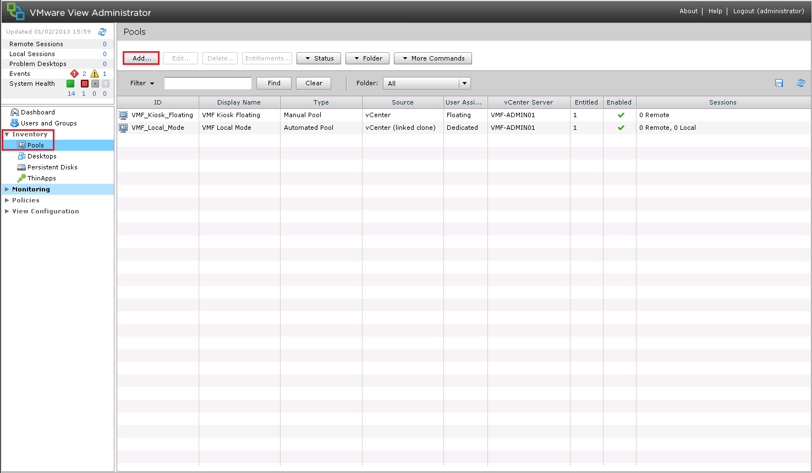
Task: View warnings via the yellow warning icon
Action: point(95,73)
